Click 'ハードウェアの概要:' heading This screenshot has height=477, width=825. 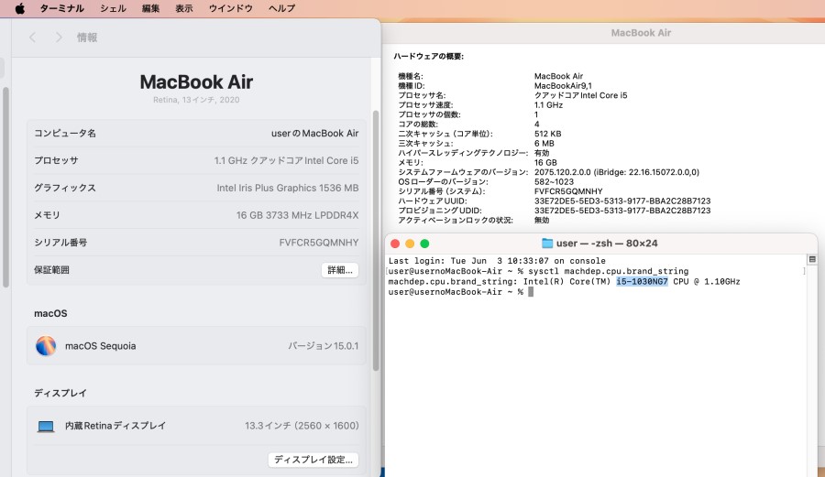[429, 56]
